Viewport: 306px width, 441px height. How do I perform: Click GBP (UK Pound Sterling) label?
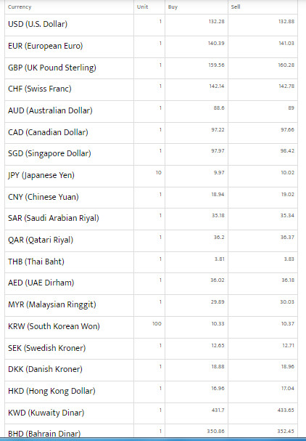coord(52,68)
